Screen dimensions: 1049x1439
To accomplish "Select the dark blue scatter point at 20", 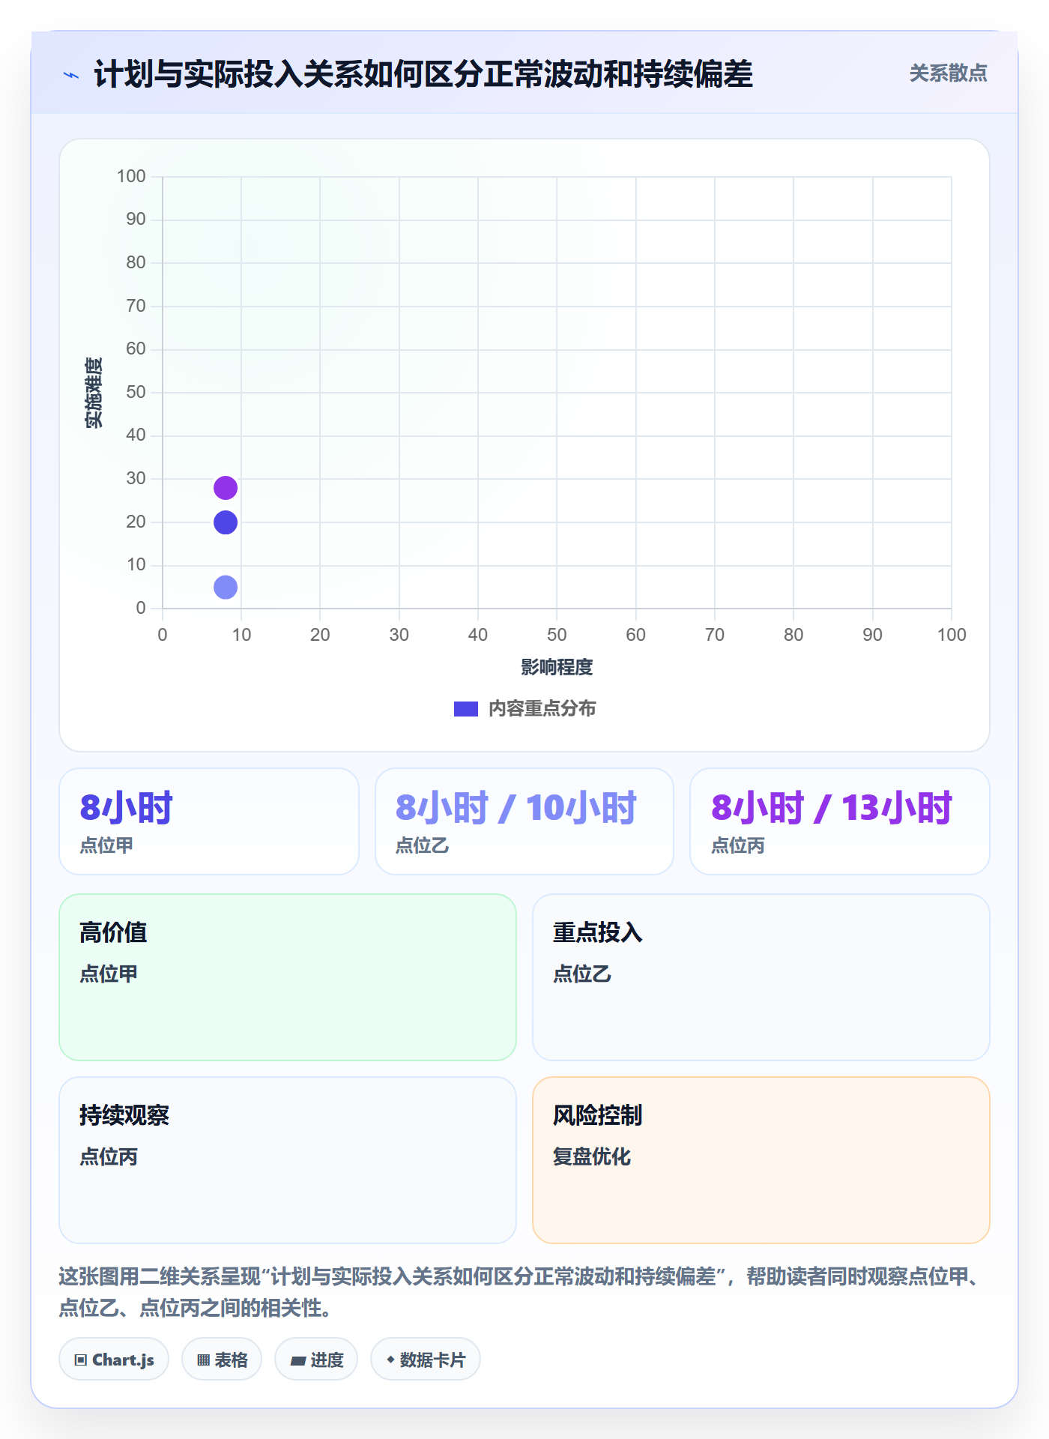I will pos(226,522).
